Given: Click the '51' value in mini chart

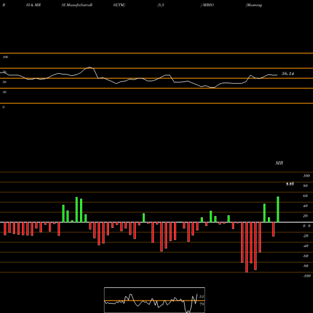Looking at the screenshot, I should point(202,297).
